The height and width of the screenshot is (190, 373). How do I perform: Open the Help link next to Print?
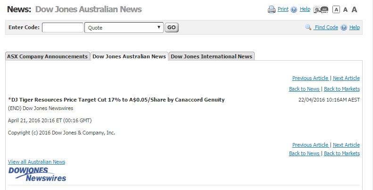[305, 9]
